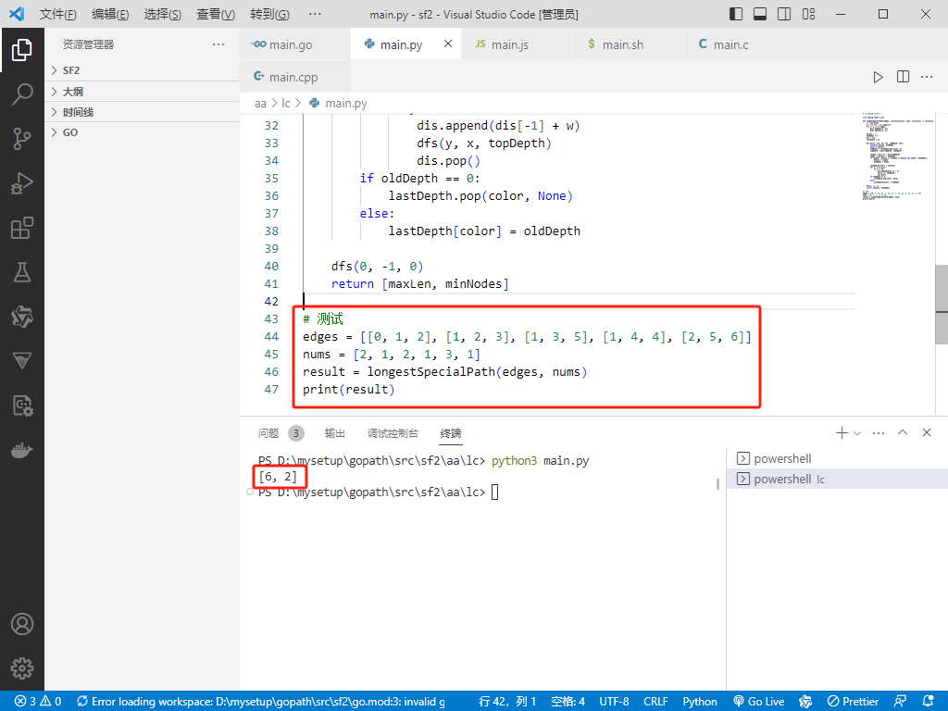Switch to main.c tab
Viewport: 948px width, 711px height.
(739, 44)
